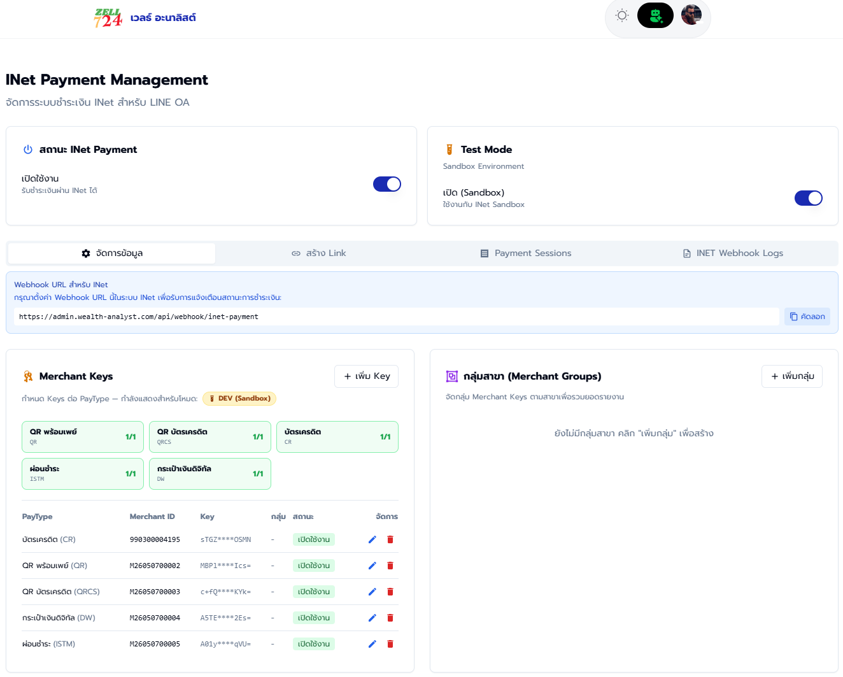
Task: Select the QR พร้อมเพย์ key card
Action: click(83, 437)
